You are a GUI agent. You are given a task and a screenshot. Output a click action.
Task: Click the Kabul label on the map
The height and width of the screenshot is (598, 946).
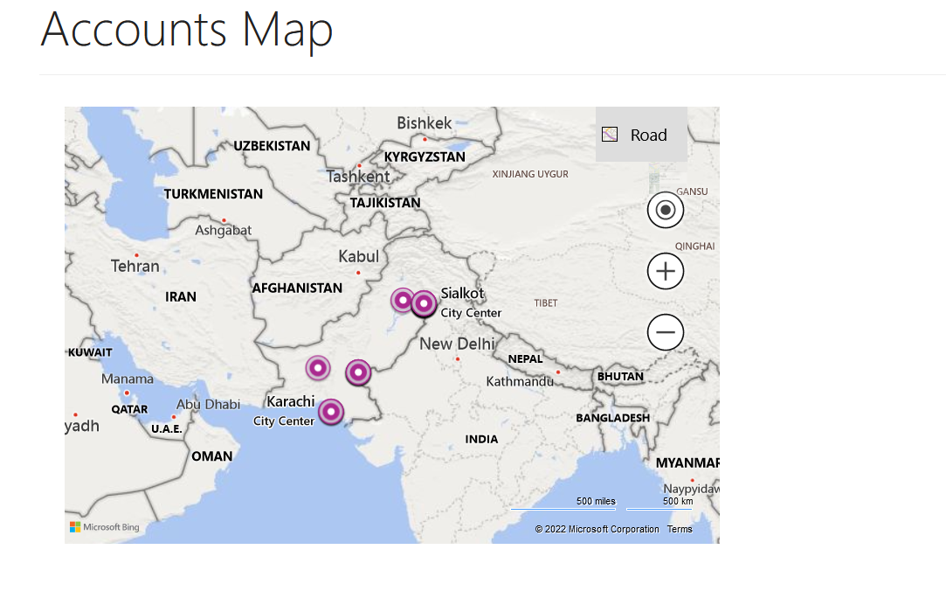tap(358, 256)
